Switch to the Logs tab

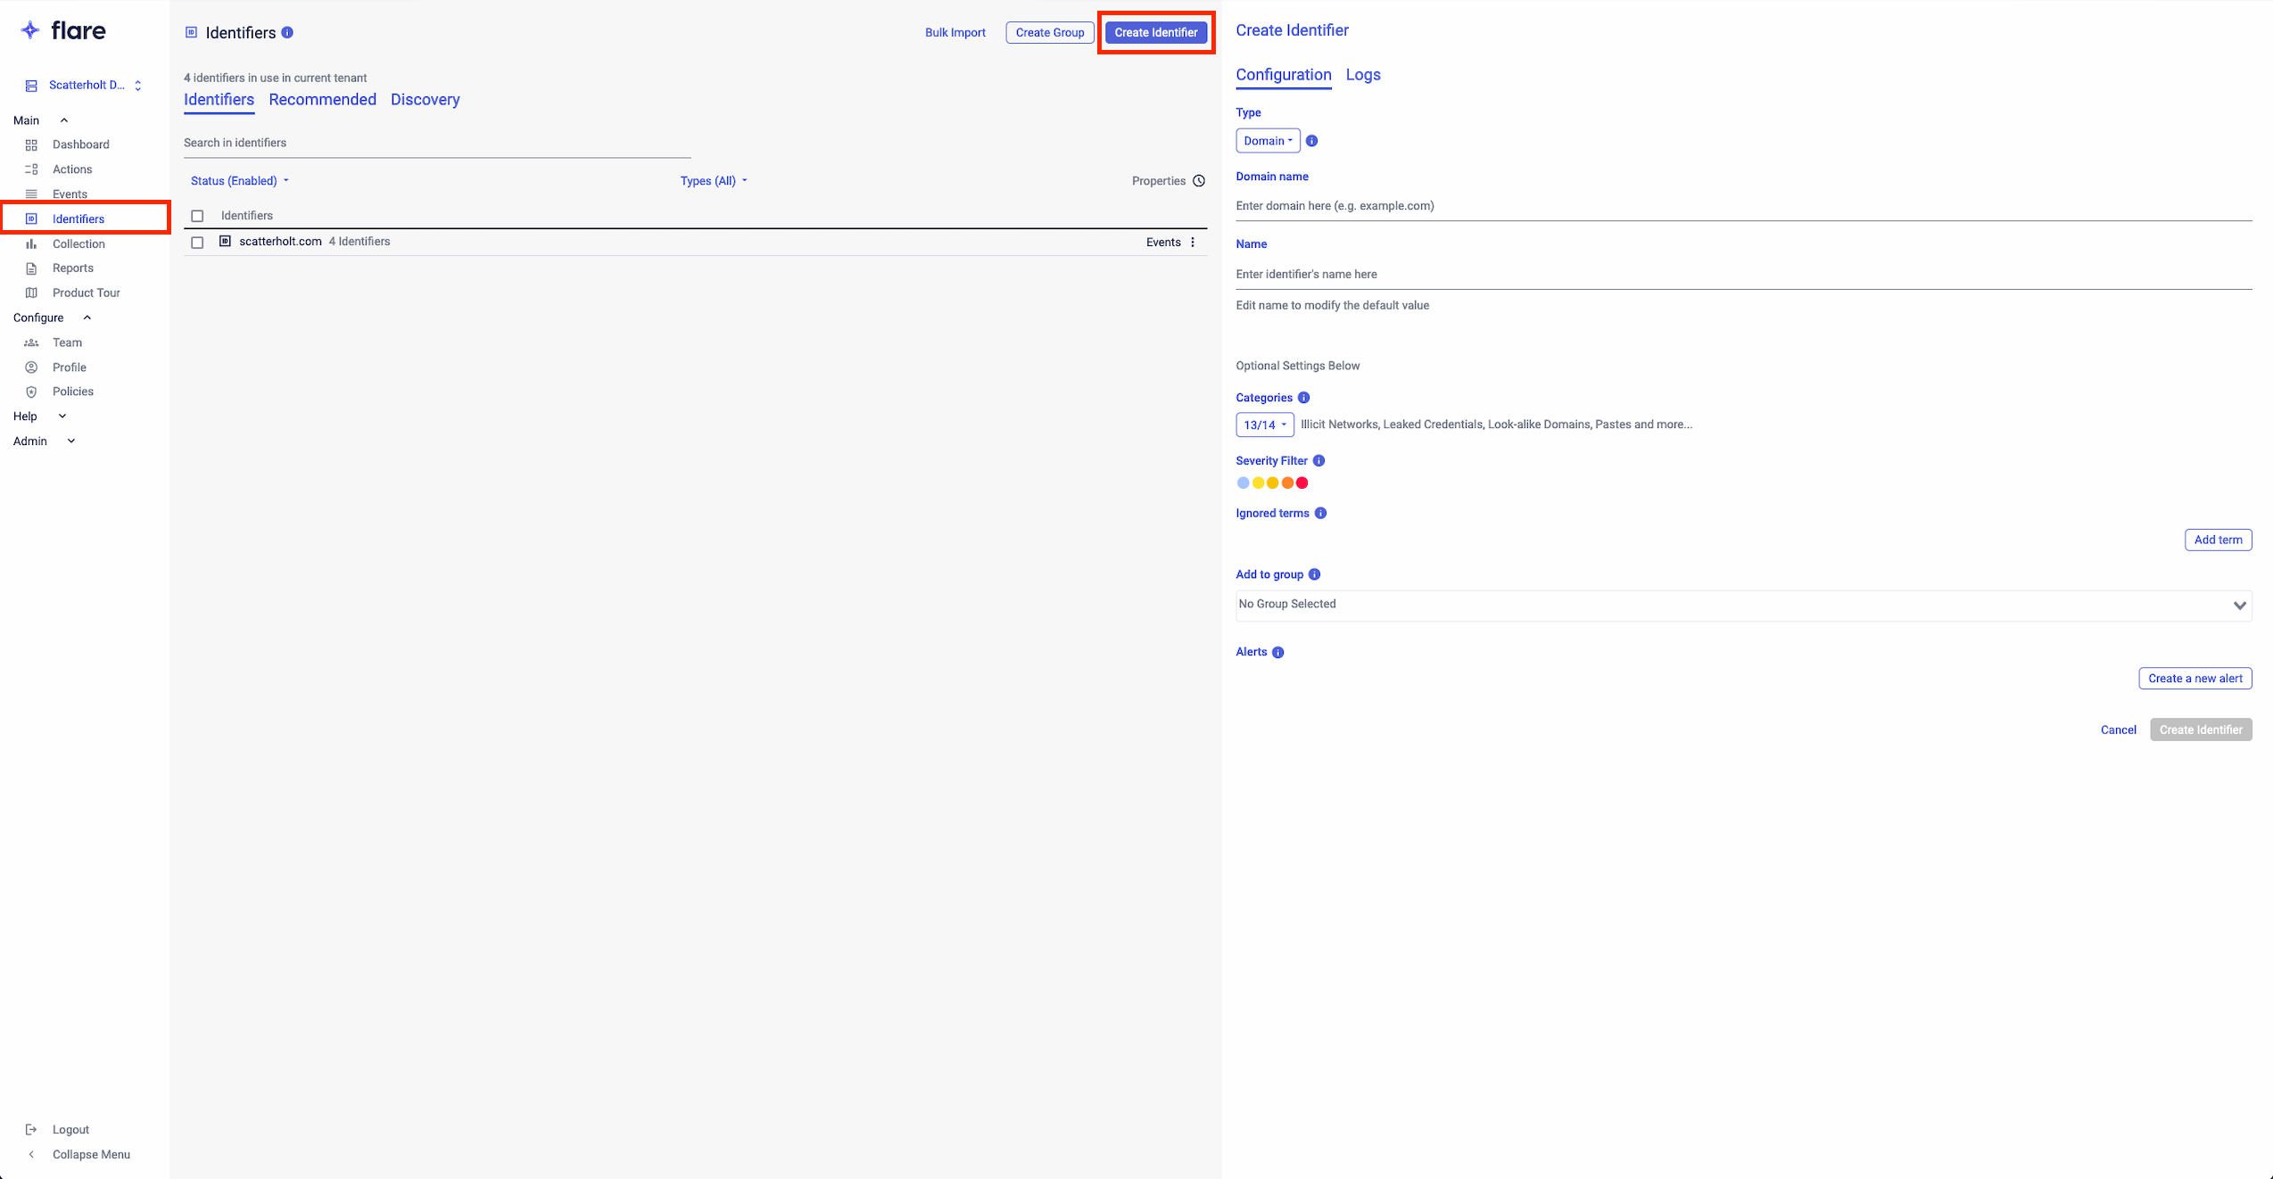(1362, 75)
